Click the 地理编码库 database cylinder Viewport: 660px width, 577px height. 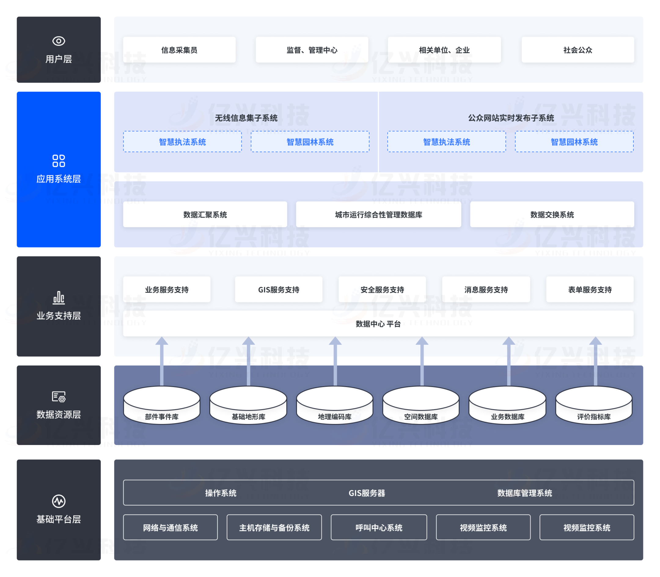coord(335,405)
